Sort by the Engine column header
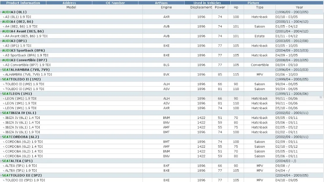The height and width of the screenshot is (182, 324). tap(166, 7)
